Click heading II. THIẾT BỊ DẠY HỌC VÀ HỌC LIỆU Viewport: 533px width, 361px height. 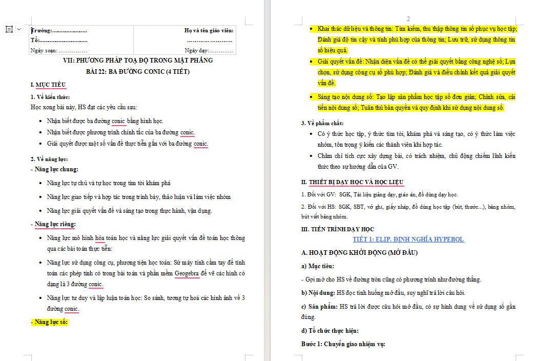point(353,182)
